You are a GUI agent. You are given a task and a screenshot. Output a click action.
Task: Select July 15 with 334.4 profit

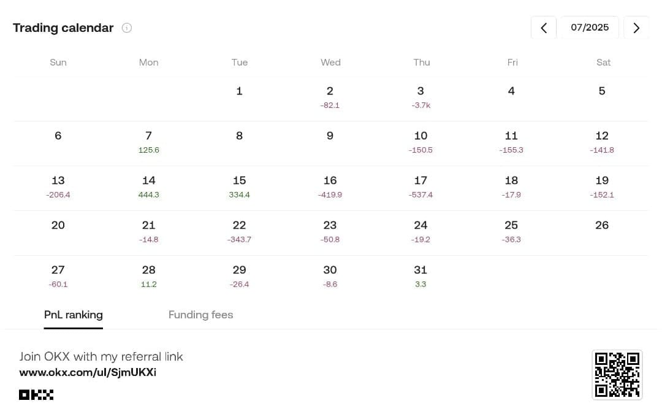[x=240, y=187]
